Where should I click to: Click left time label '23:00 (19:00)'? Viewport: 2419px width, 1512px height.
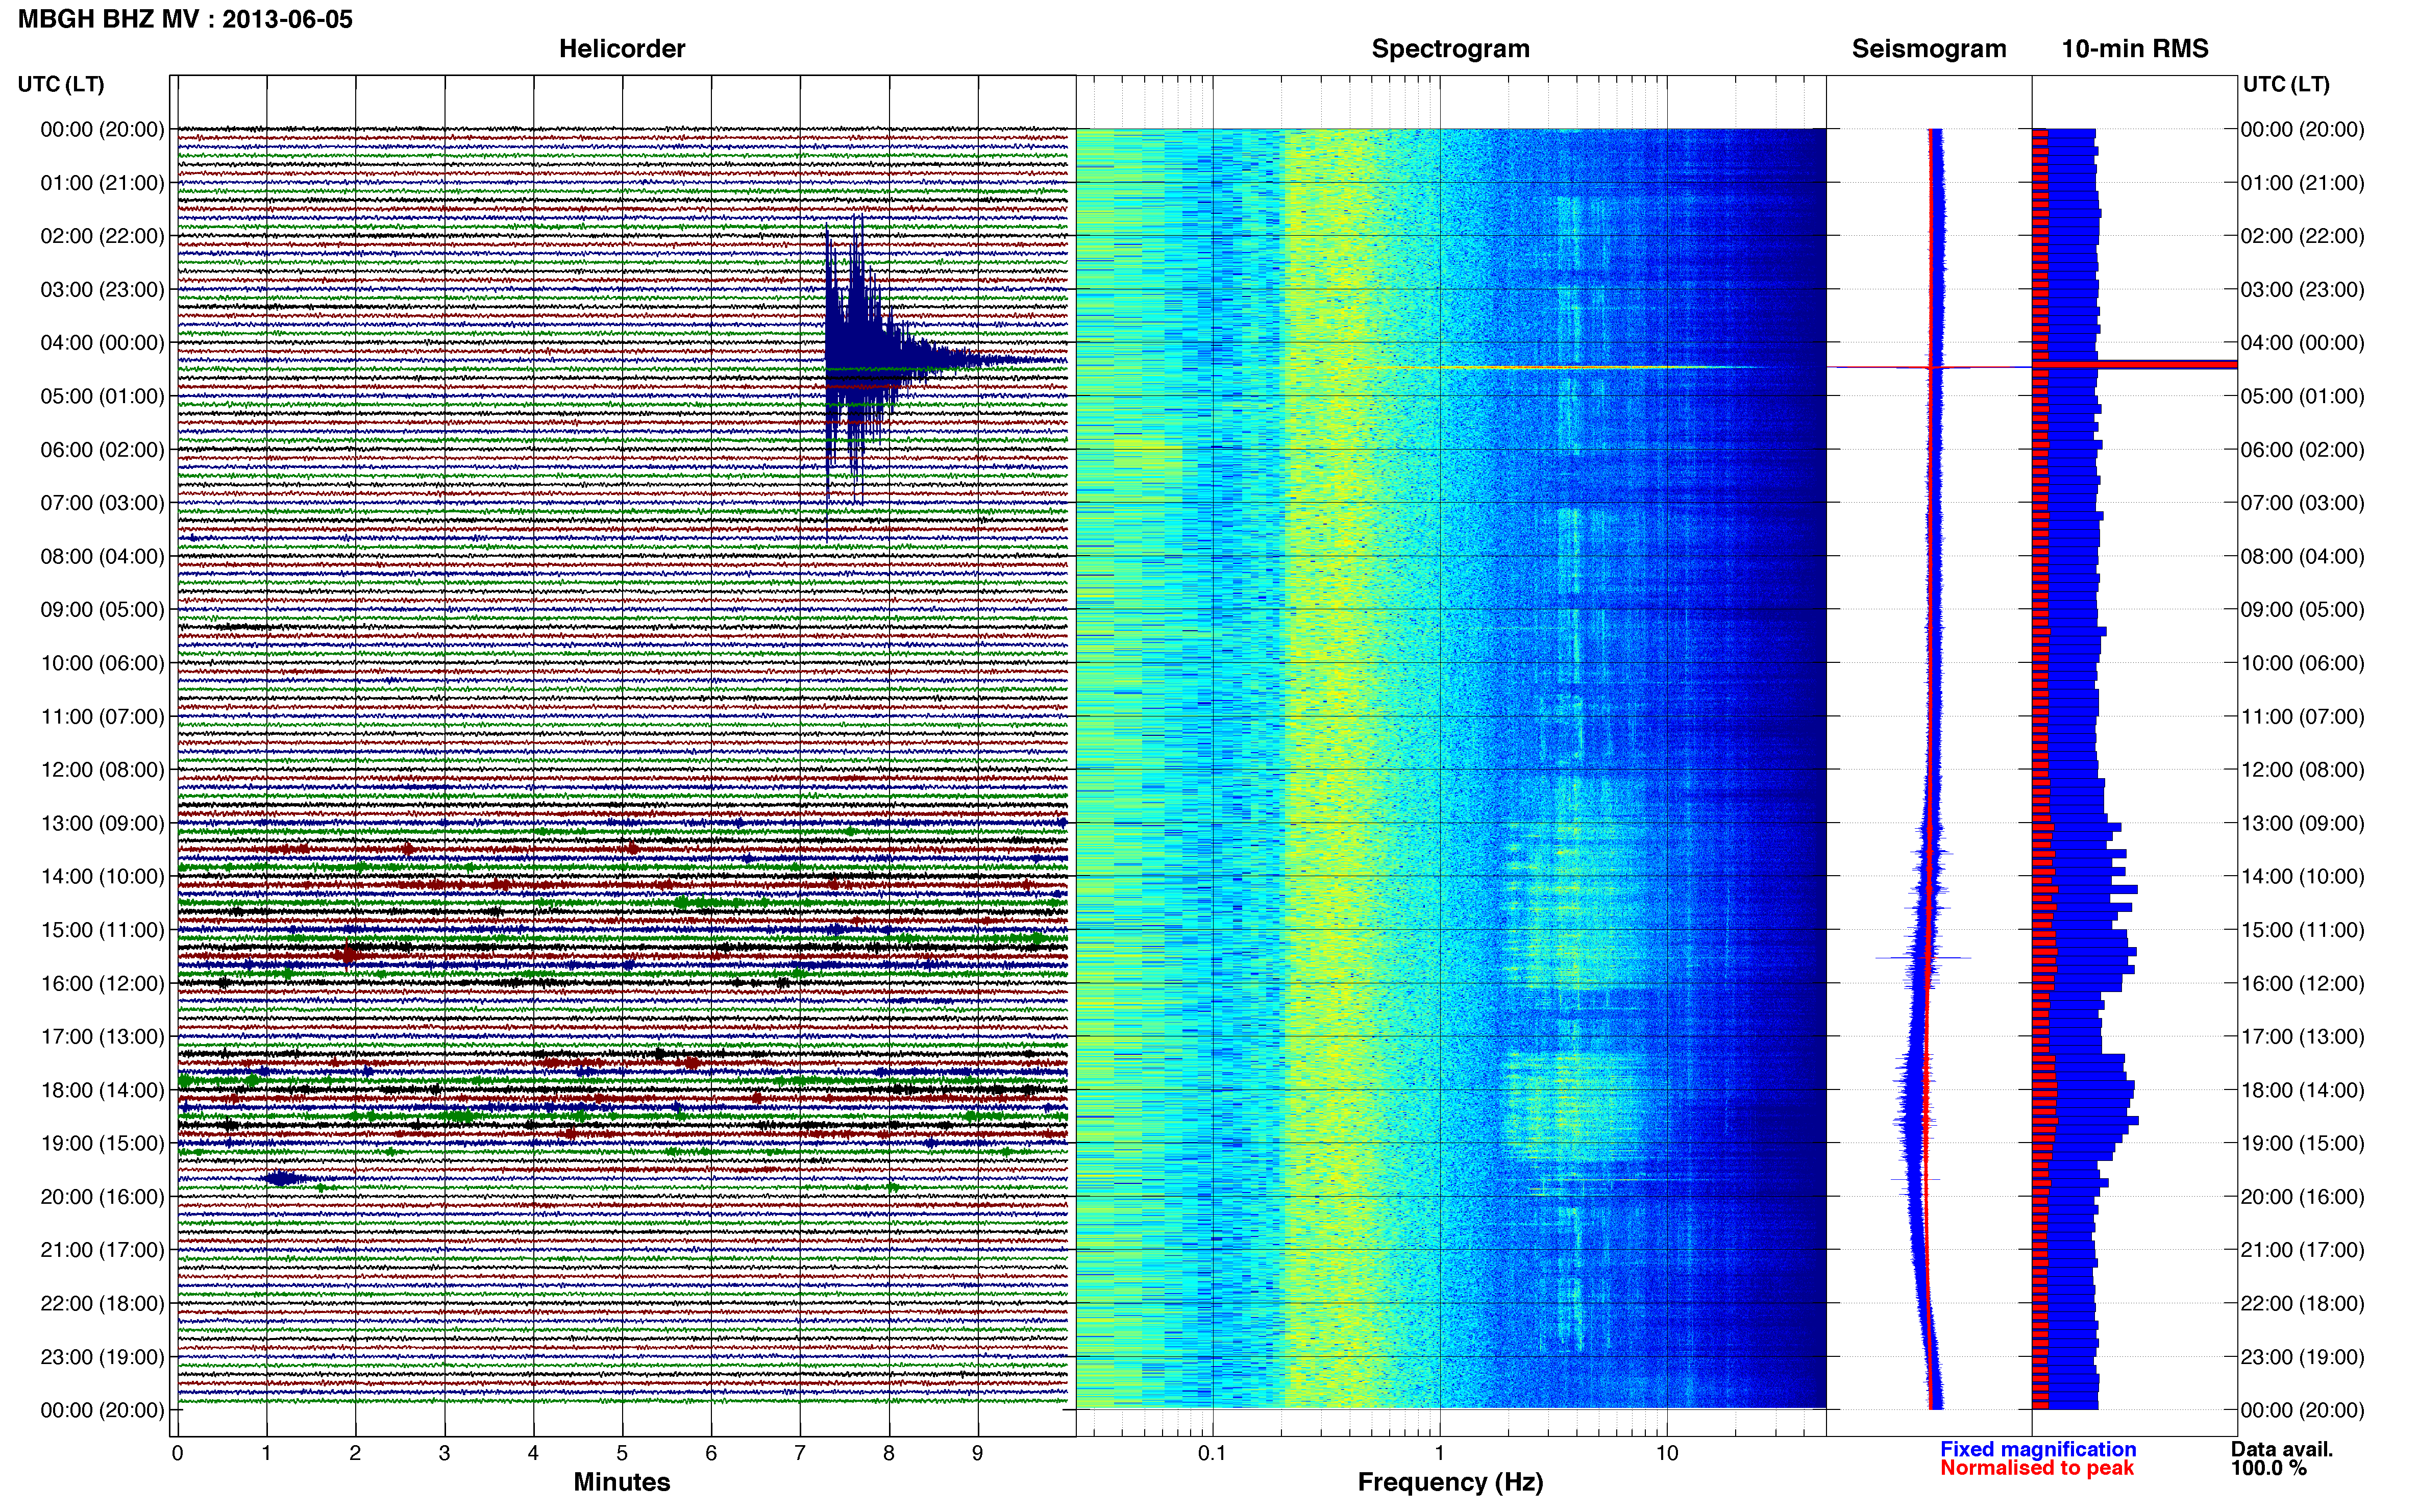[102, 1357]
